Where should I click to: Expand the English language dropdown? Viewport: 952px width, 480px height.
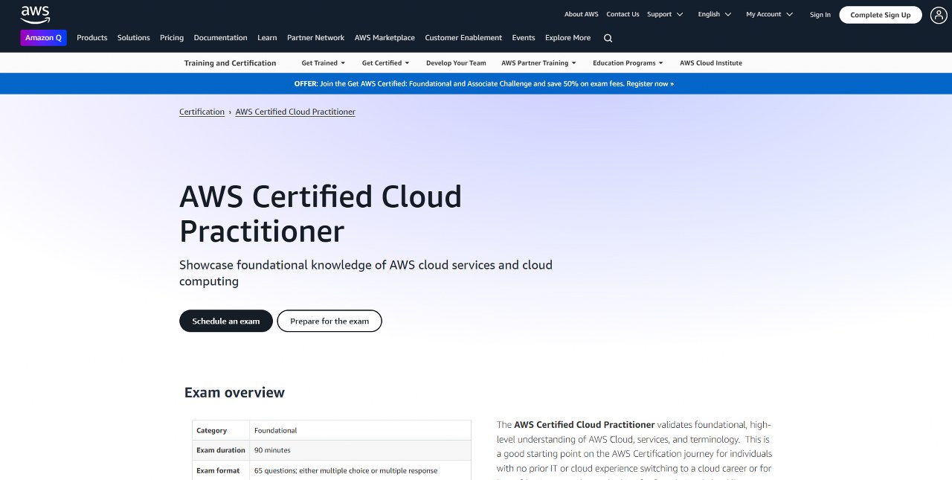pos(714,14)
